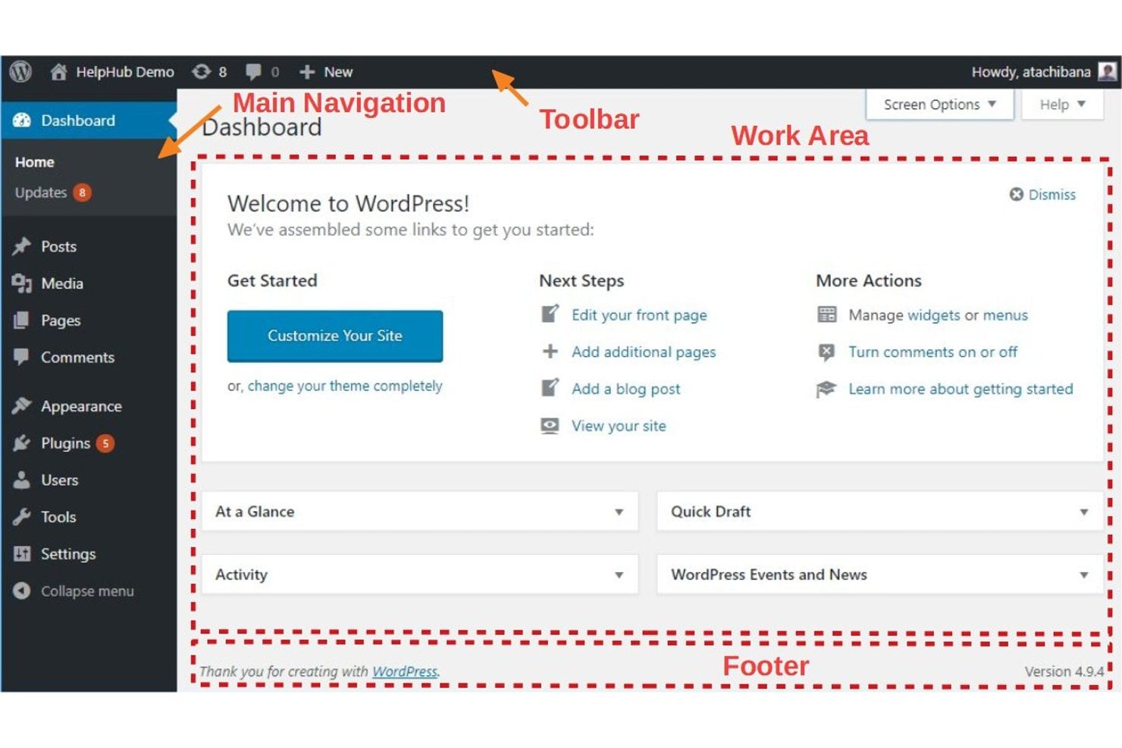Viewport: 1122px width, 748px height.
Task: Click the Customize Your Site button
Action: [335, 336]
